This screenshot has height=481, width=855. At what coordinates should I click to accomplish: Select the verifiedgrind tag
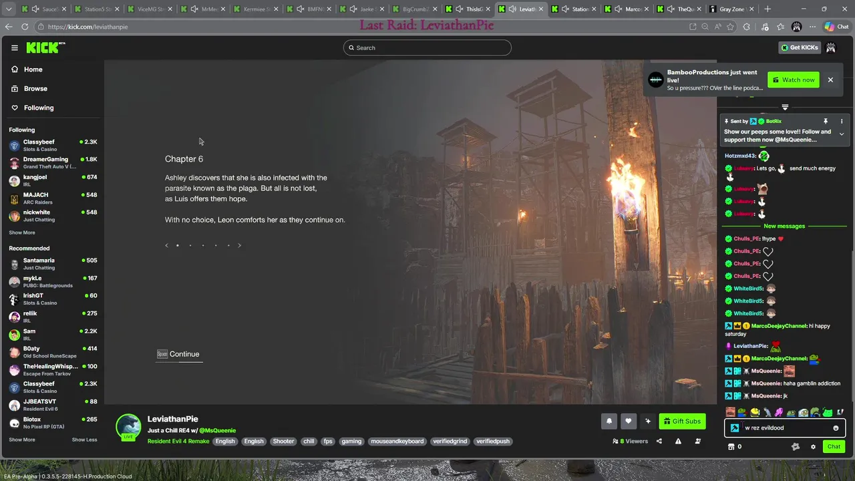coord(450,441)
